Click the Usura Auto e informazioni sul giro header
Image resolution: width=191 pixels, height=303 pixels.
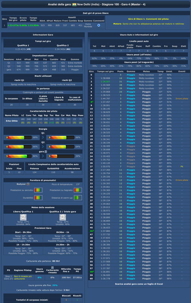[x=139, y=35]
